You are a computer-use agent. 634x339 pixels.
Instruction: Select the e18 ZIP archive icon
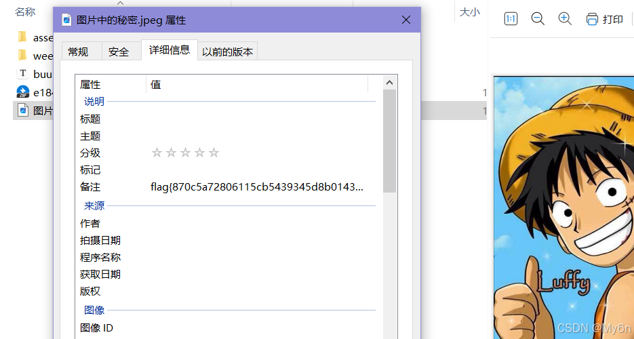[x=22, y=92]
